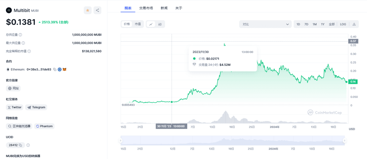Add Multibit to watchlist with star icon
Viewport: 367px width, 159px height.
(88, 11)
